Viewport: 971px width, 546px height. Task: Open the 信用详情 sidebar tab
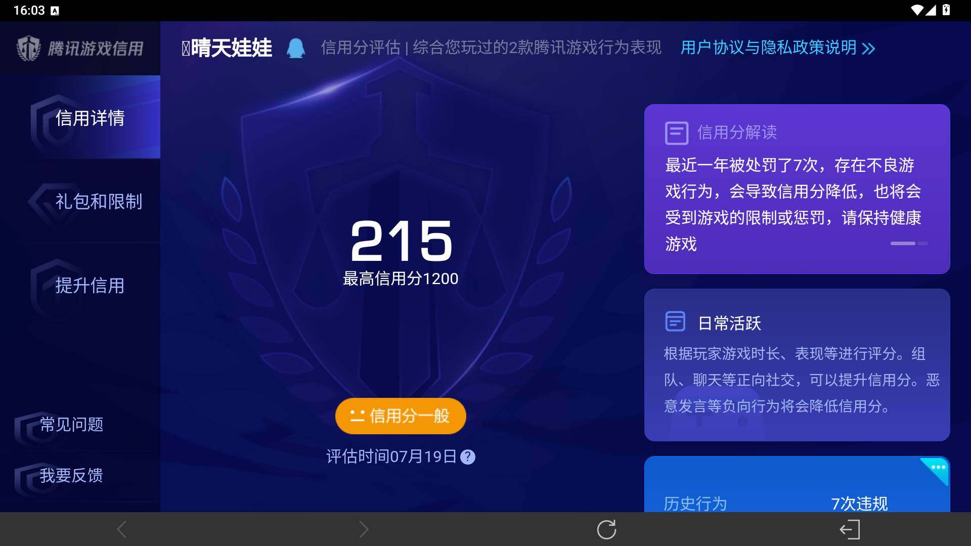click(x=80, y=117)
